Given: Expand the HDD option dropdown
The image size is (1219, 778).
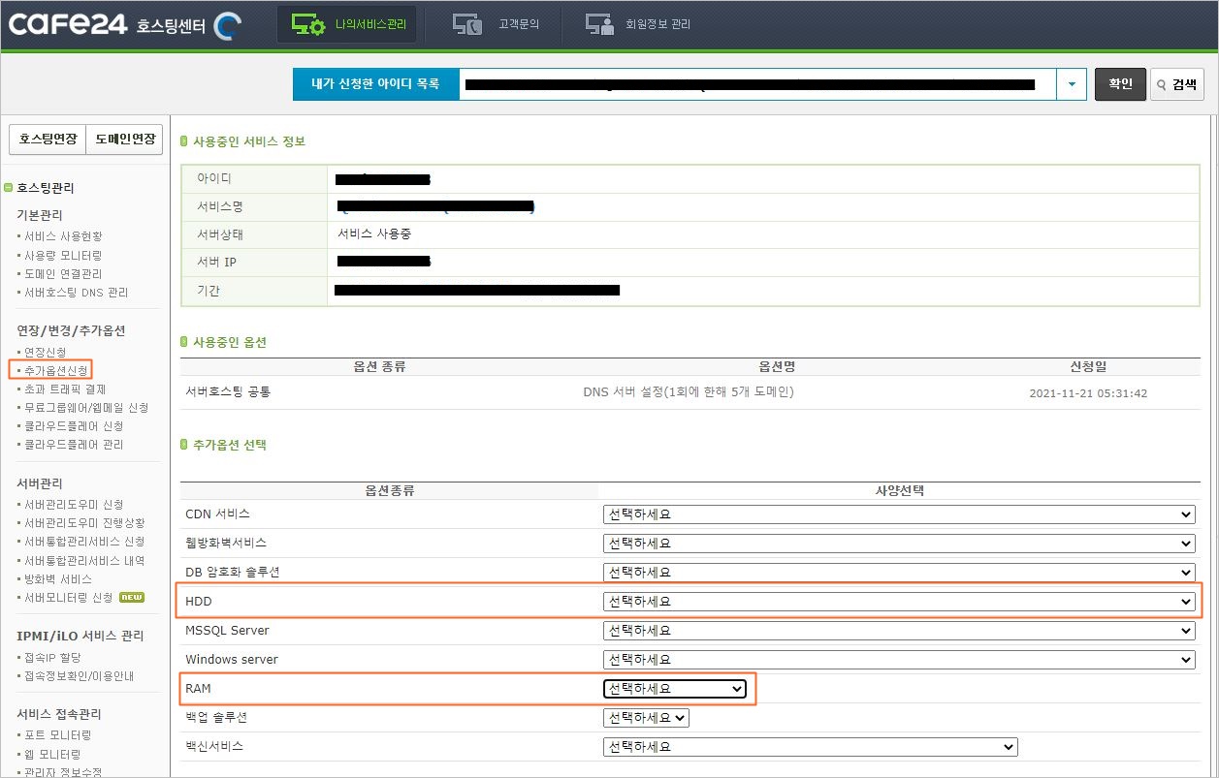Looking at the screenshot, I should [x=897, y=602].
